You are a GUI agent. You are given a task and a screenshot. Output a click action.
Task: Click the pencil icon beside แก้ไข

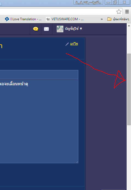67,44
